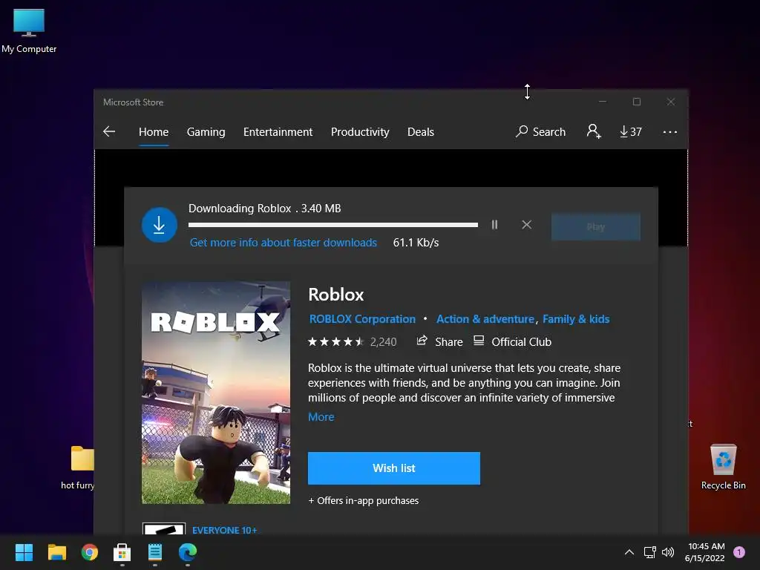
Task: Select the My Computer desktop icon
Action: [29, 30]
